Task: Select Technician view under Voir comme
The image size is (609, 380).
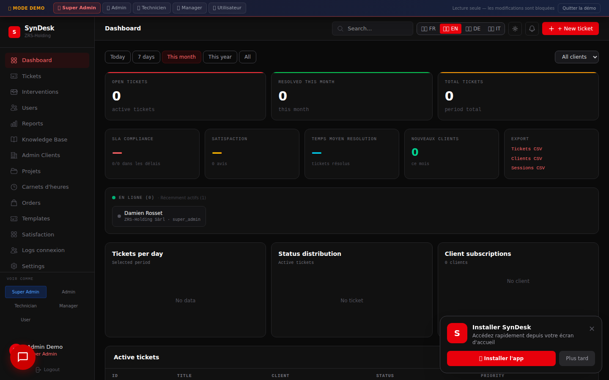Action: click(25, 306)
